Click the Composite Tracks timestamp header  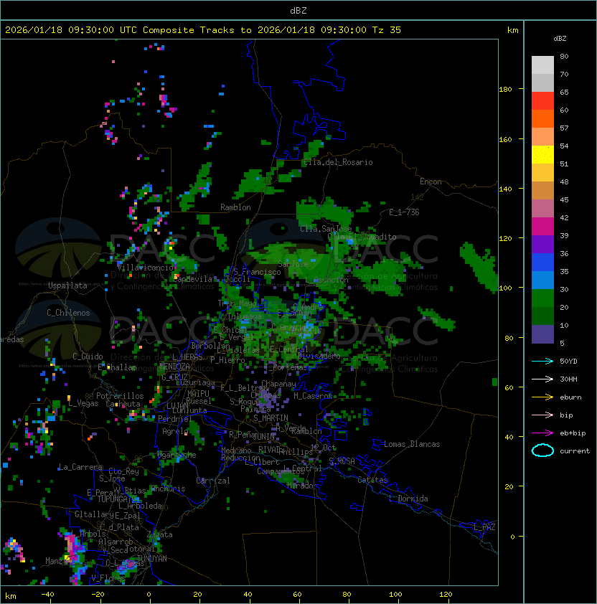(x=203, y=30)
